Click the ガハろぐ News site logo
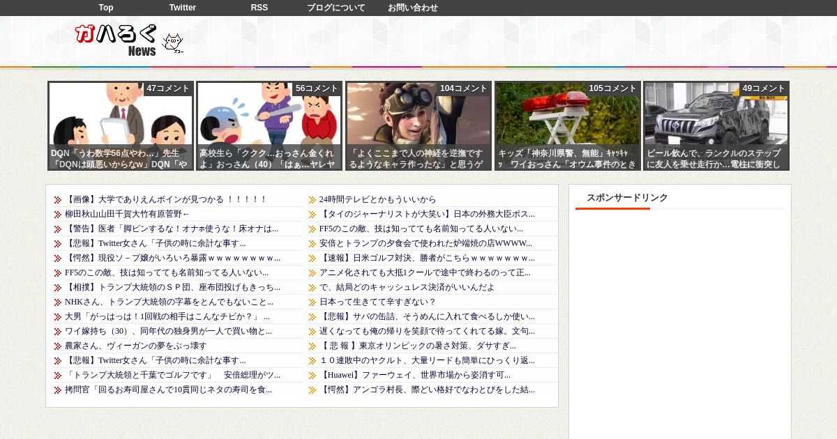This screenshot has height=439, width=837. pos(116,40)
